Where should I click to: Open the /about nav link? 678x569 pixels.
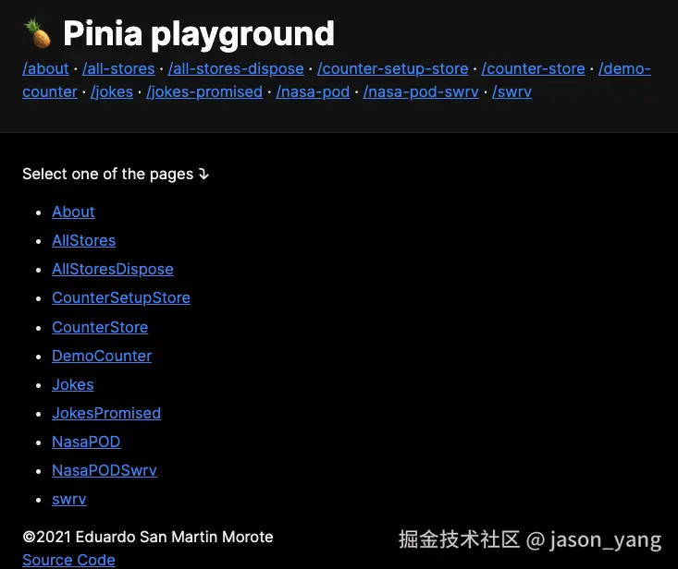45,68
